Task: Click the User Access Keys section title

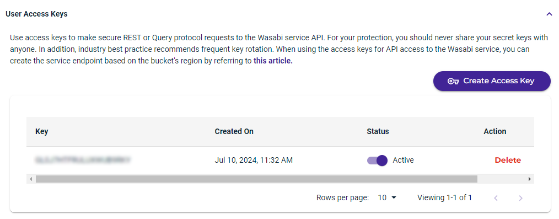Action: pos(37,14)
